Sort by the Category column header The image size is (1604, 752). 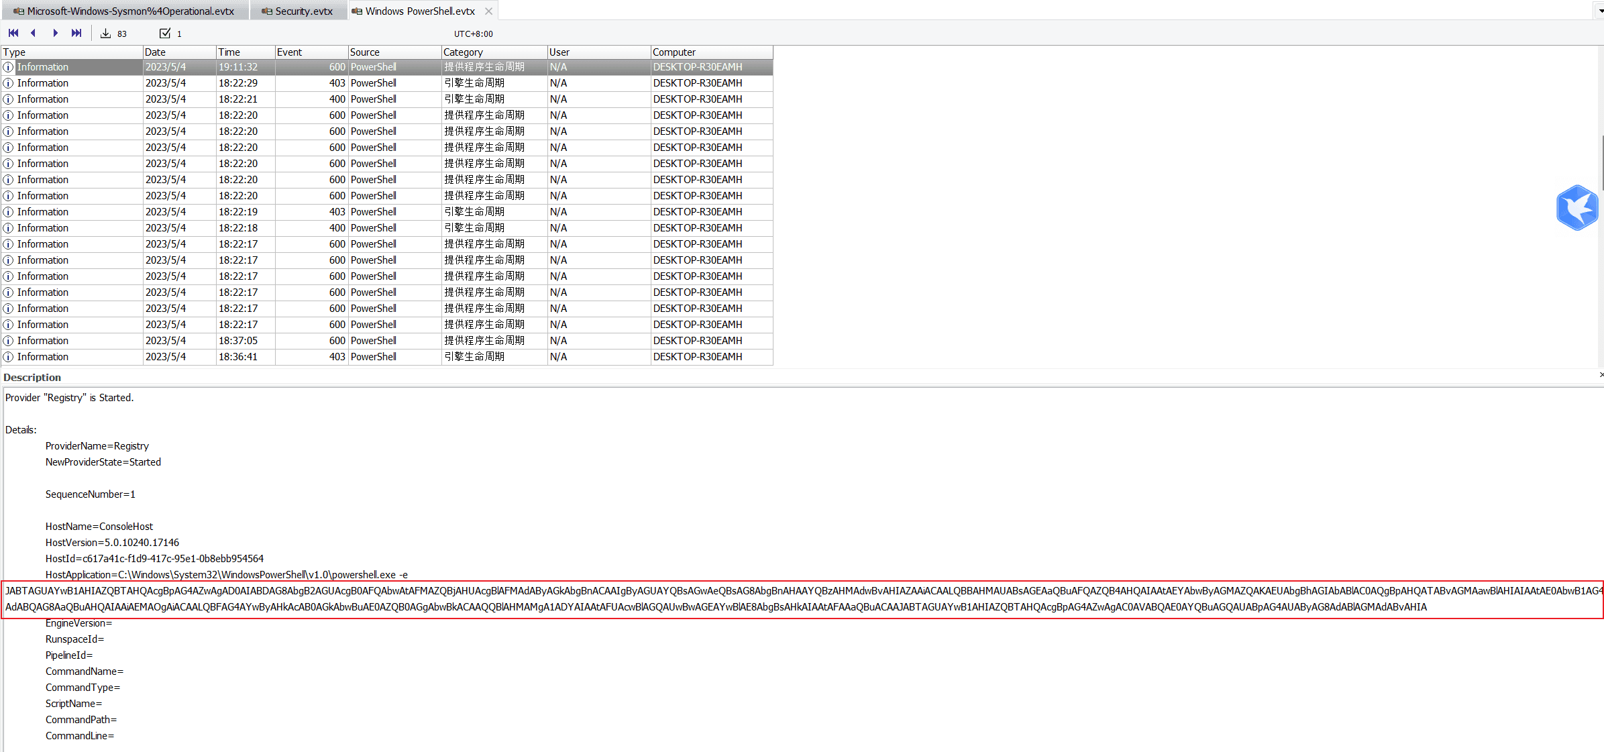tap(494, 52)
